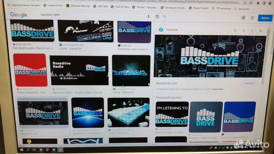Open the CaptainOnline bookmark
The width and height of the screenshot is (274, 154).
pyautogui.click(x=53, y=6)
